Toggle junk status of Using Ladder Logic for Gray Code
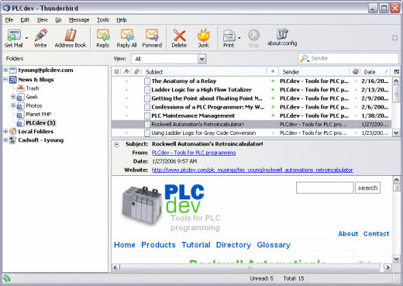403x286 pixels. (x=356, y=133)
